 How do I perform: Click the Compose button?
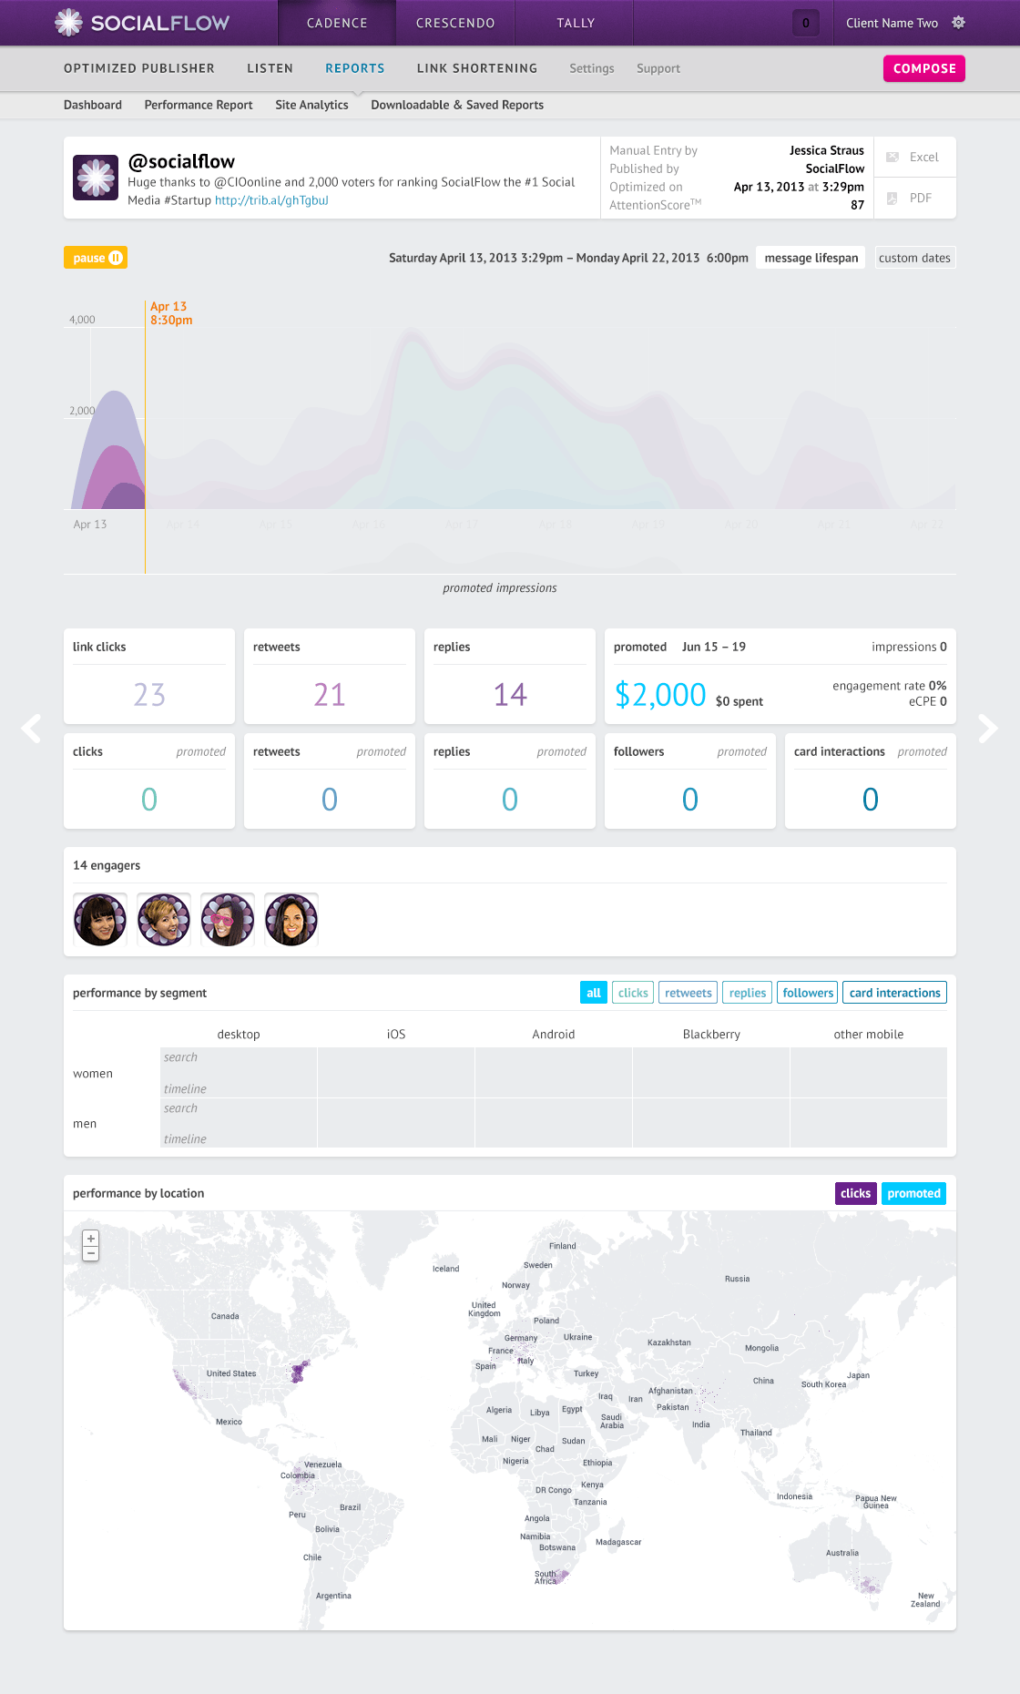tap(924, 68)
